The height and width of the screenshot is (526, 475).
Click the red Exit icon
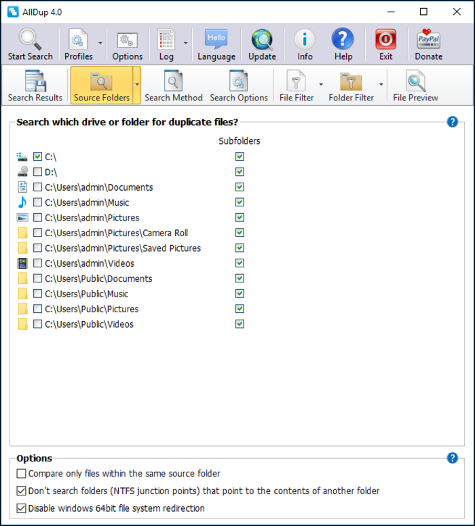pyautogui.click(x=386, y=39)
